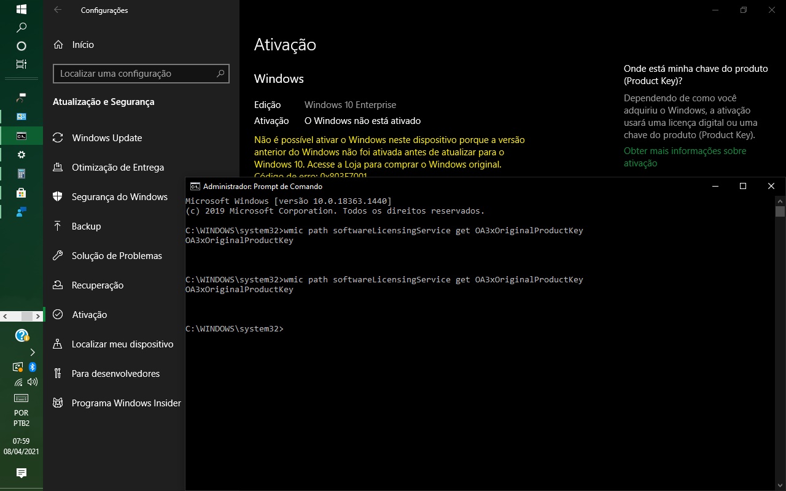Image resolution: width=786 pixels, height=491 pixels.
Task: Click the search magnifier in Settings box
Action: pos(220,74)
